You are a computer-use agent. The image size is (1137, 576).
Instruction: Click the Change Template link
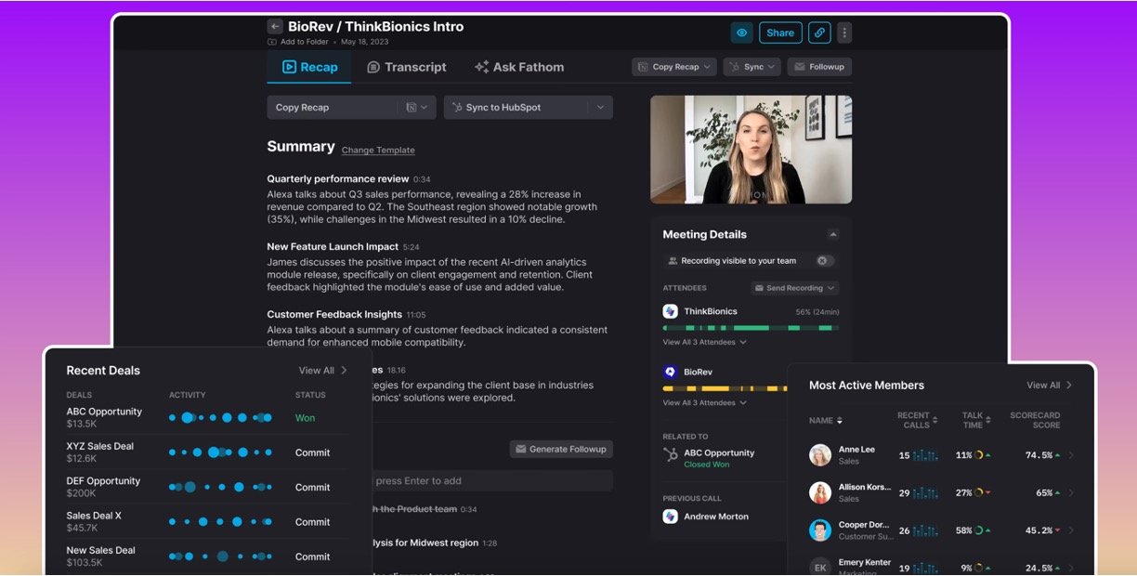tap(378, 151)
